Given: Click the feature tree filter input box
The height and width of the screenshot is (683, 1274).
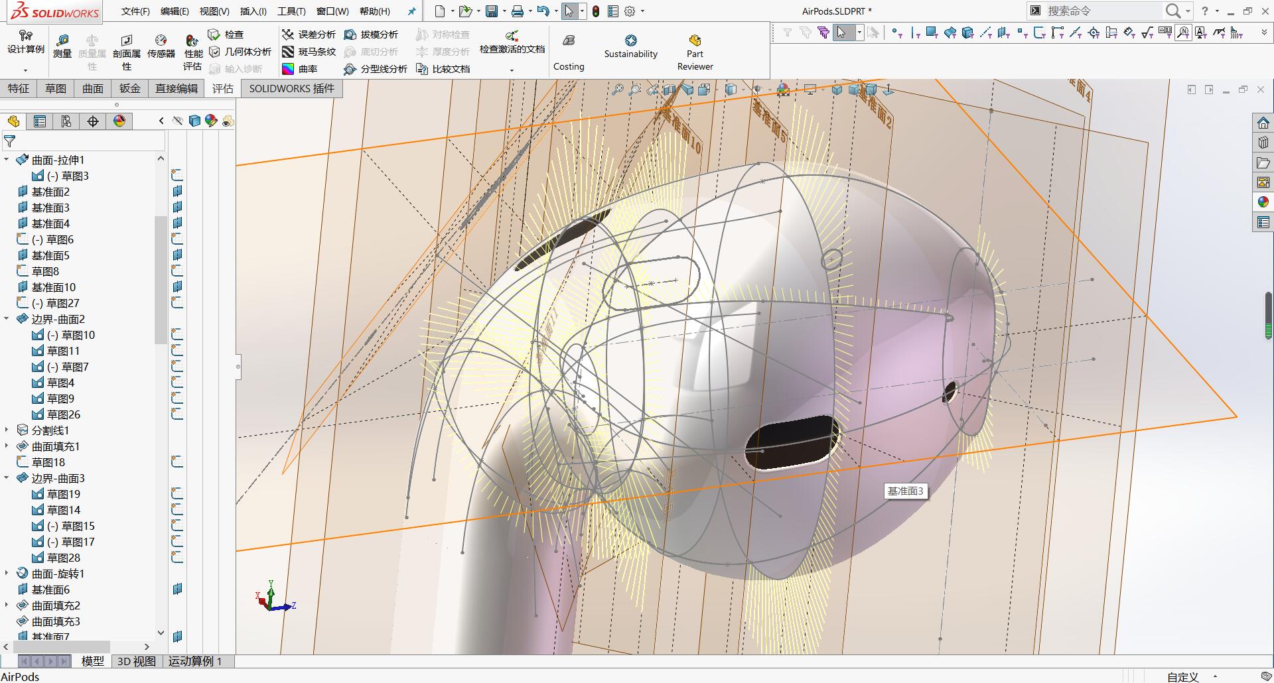Looking at the screenshot, I should (x=91, y=141).
